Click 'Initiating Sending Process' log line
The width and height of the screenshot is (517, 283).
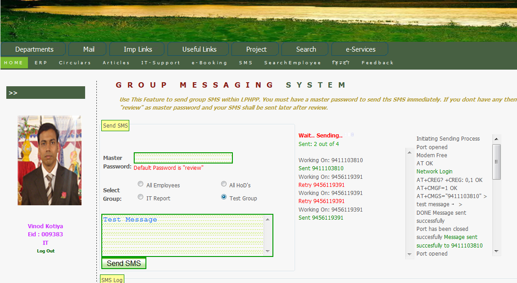pos(448,139)
